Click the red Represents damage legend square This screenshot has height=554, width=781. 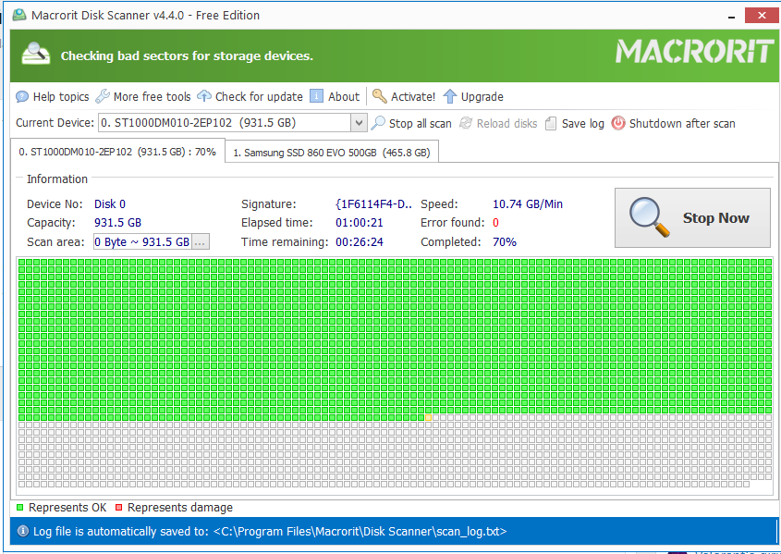pyautogui.click(x=118, y=508)
